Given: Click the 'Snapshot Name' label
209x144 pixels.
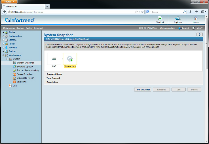Looking at the screenshot, I should (x=54, y=74).
